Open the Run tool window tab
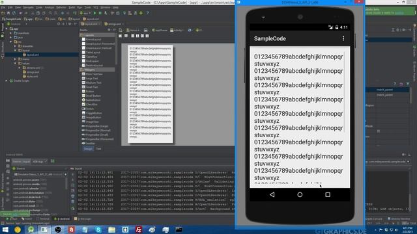The width and height of the screenshot is (417, 234). (12, 219)
